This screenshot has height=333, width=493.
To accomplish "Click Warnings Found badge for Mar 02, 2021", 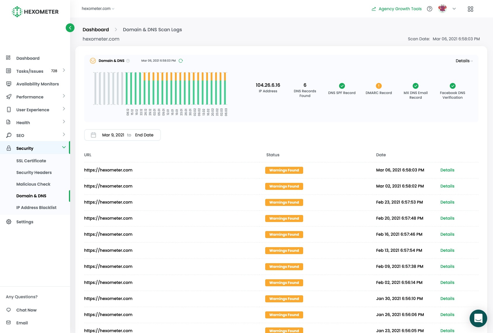I will (x=284, y=186).
